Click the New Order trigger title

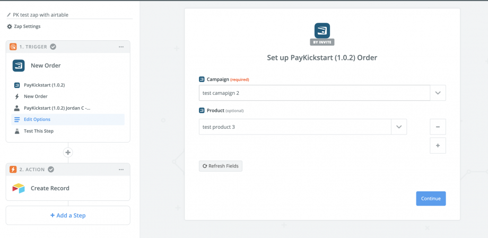coord(46,66)
